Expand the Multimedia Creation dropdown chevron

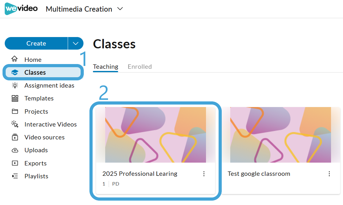[120, 9]
